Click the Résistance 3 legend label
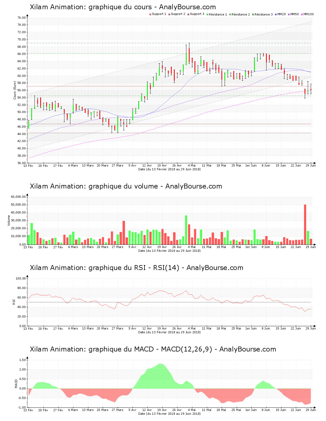326x421 pixels. 264,14
